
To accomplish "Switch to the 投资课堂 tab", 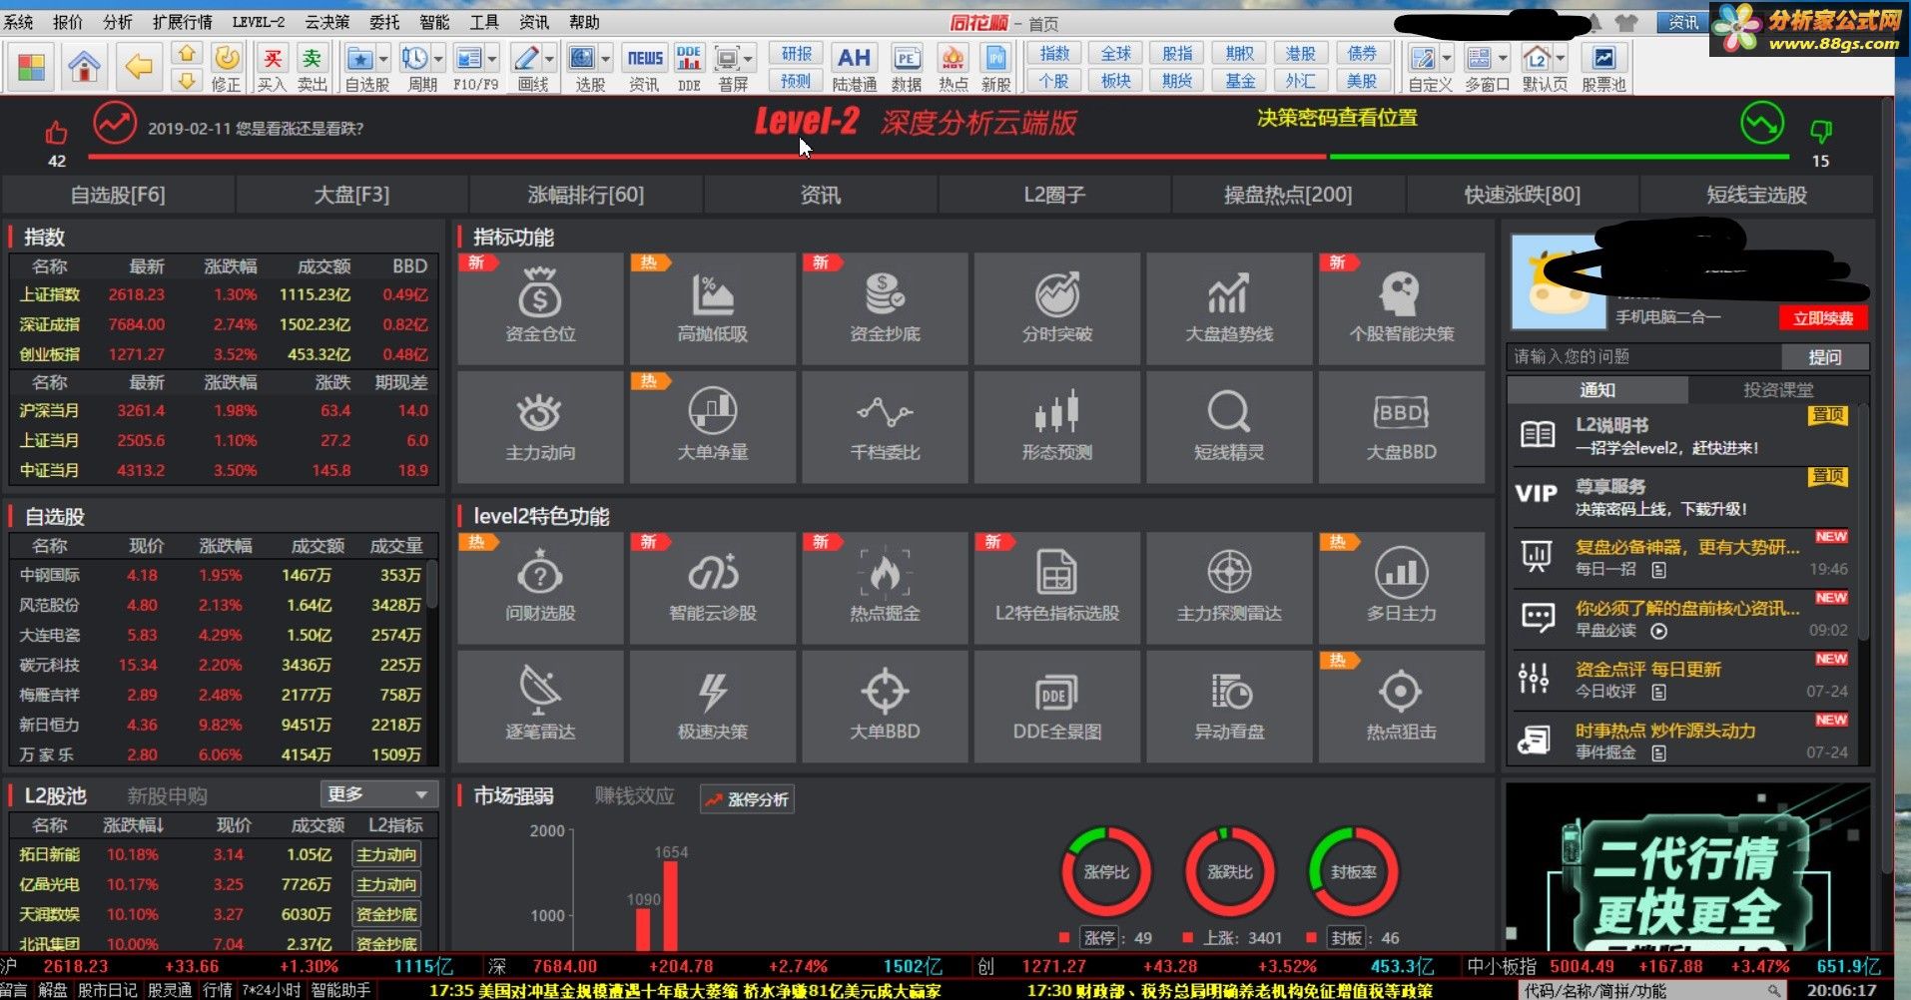I will (x=1777, y=389).
